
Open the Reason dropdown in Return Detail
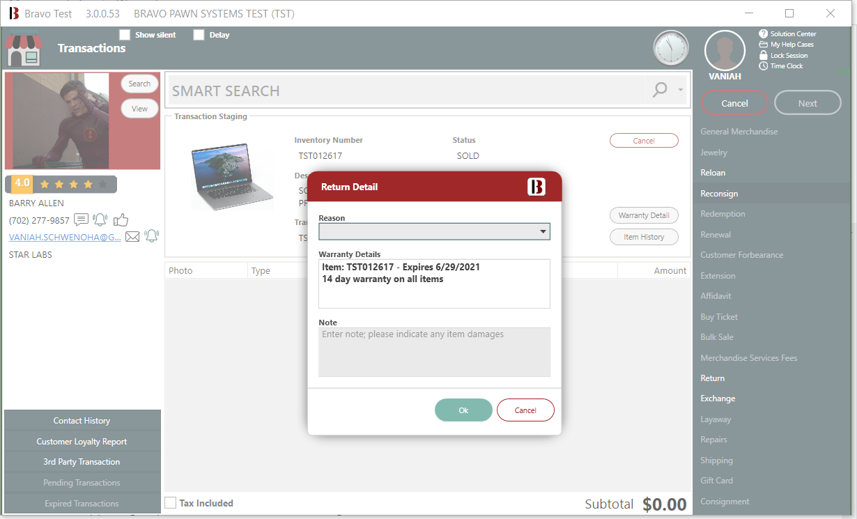click(434, 231)
